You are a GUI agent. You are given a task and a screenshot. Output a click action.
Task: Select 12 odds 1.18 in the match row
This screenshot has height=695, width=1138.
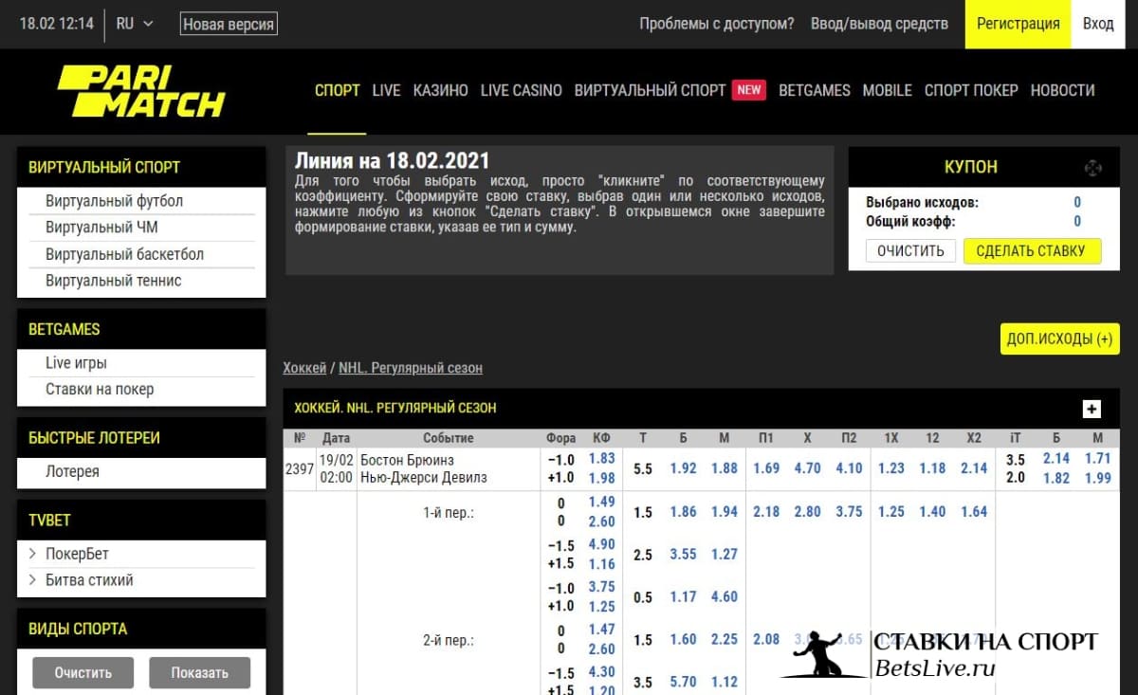click(x=932, y=468)
